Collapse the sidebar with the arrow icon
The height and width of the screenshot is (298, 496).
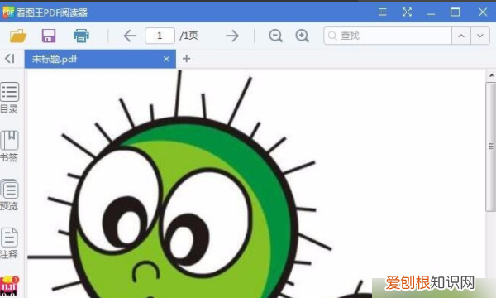(x=10, y=59)
